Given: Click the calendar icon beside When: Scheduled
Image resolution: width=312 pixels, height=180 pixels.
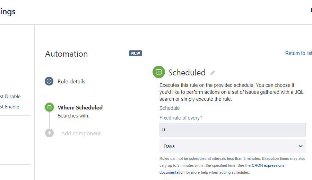Looking at the screenshot, I should point(49,107).
